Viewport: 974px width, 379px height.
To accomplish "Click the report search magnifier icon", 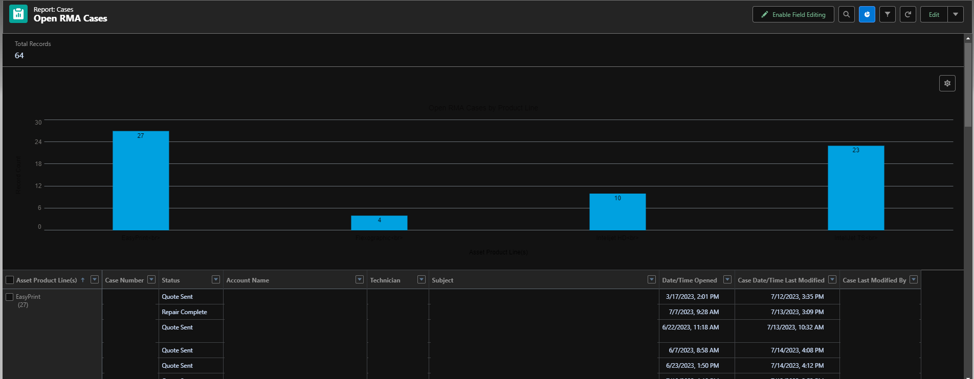I will (846, 14).
